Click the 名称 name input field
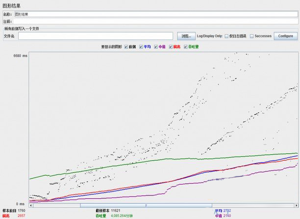Viewport: 300px width, 219px height. point(156,14)
